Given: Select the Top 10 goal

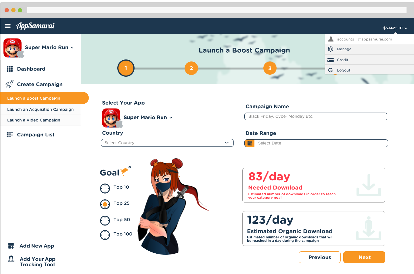Looking at the screenshot, I should [105, 188].
